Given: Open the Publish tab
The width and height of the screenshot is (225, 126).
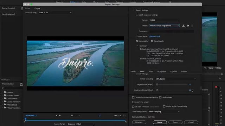Looking at the screenshot, I should pos(184,71).
